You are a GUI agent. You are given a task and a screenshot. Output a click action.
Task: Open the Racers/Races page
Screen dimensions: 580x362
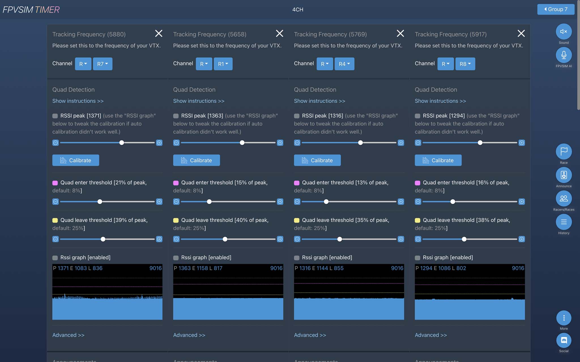564,199
